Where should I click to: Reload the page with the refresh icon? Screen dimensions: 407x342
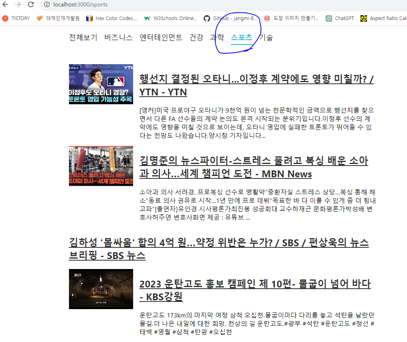[x=31, y=4]
